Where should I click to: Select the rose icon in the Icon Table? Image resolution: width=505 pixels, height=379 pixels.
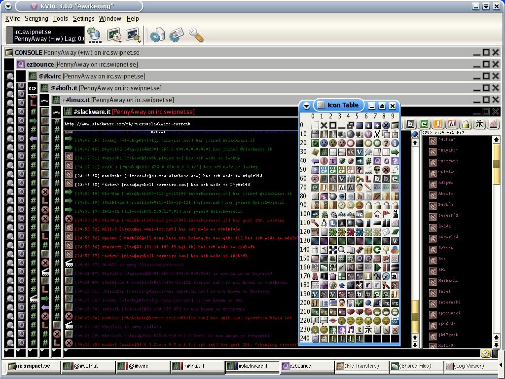(x=368, y=312)
